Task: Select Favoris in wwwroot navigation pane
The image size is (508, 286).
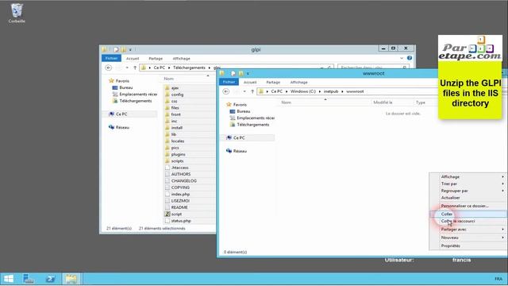Action: tap(240, 105)
